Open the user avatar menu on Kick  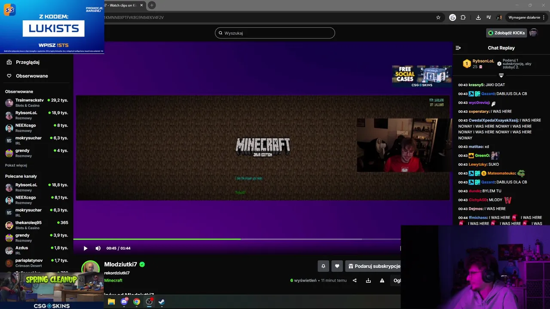click(x=533, y=33)
